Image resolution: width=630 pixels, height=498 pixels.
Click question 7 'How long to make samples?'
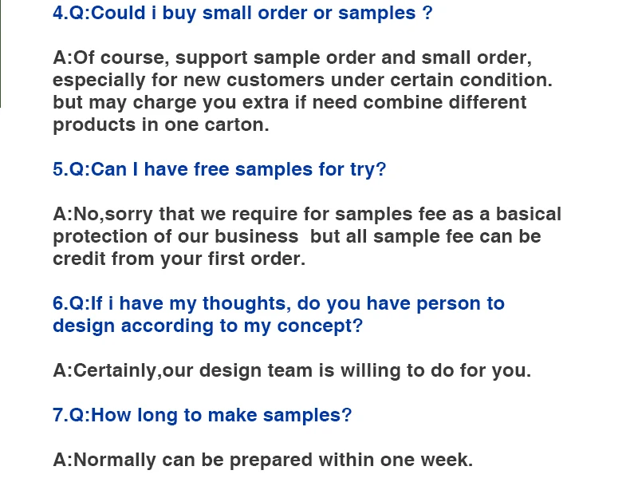point(202,415)
